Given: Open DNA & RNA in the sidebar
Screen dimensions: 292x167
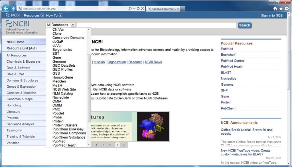Looking at the screenshot, I should pos(24,74).
